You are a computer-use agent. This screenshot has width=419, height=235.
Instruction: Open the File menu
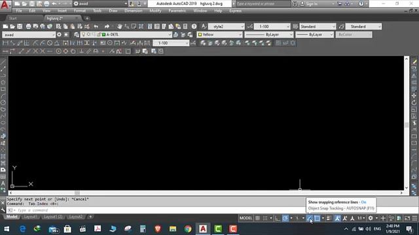pyautogui.click(x=19, y=11)
